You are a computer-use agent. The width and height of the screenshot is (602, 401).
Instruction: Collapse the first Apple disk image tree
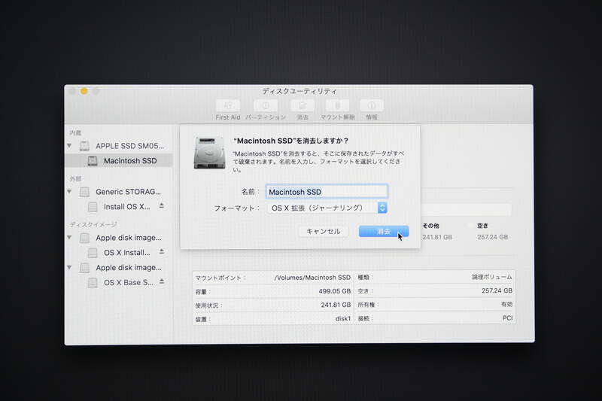tap(70, 238)
